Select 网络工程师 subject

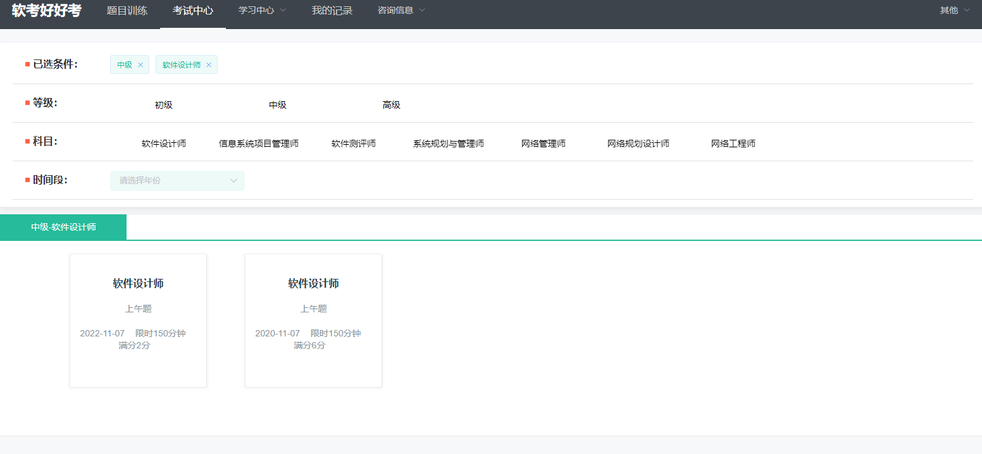pyautogui.click(x=733, y=144)
